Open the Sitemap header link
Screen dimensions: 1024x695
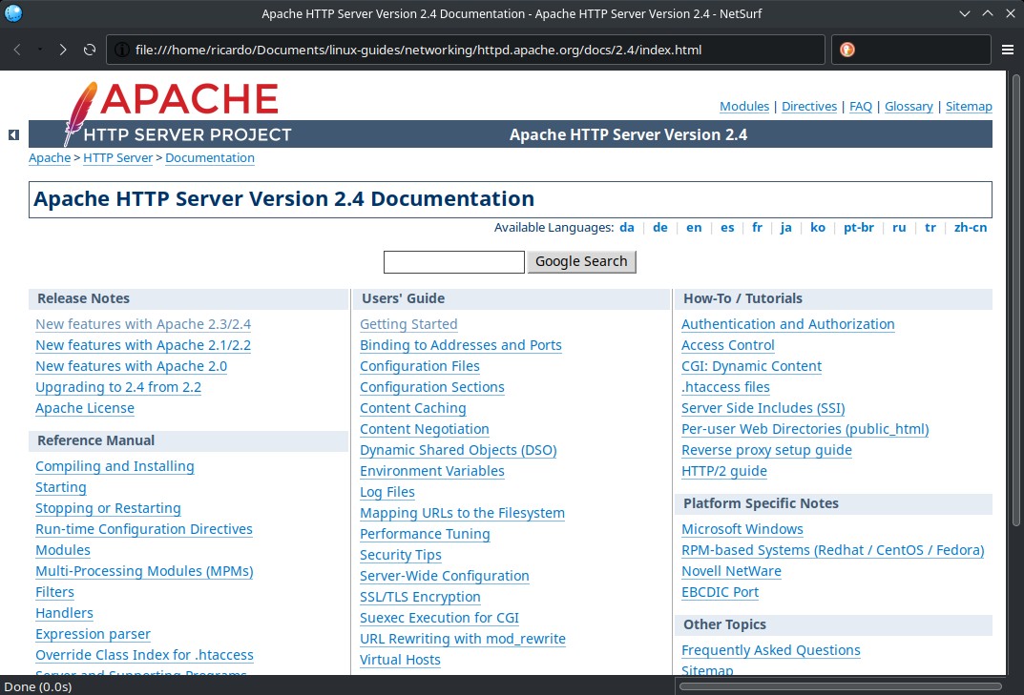pyautogui.click(x=969, y=107)
